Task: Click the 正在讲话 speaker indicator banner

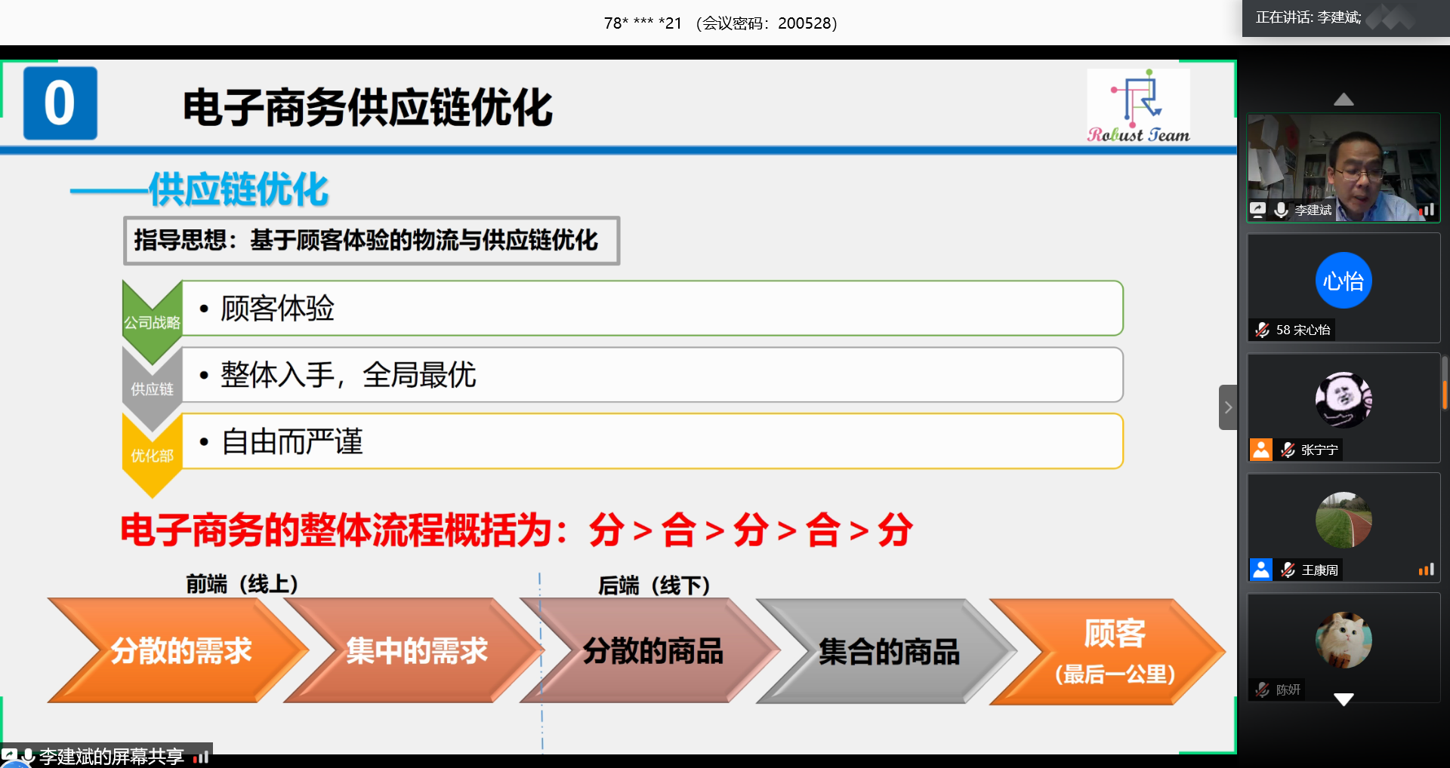Action: tap(1309, 17)
